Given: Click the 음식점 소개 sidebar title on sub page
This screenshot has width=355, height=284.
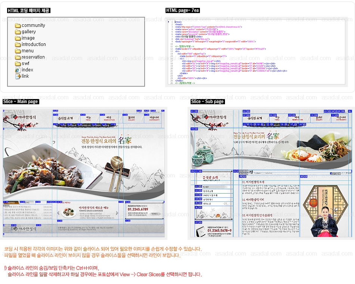Looking at the screenshot, I should pyautogui.click(x=210, y=178).
